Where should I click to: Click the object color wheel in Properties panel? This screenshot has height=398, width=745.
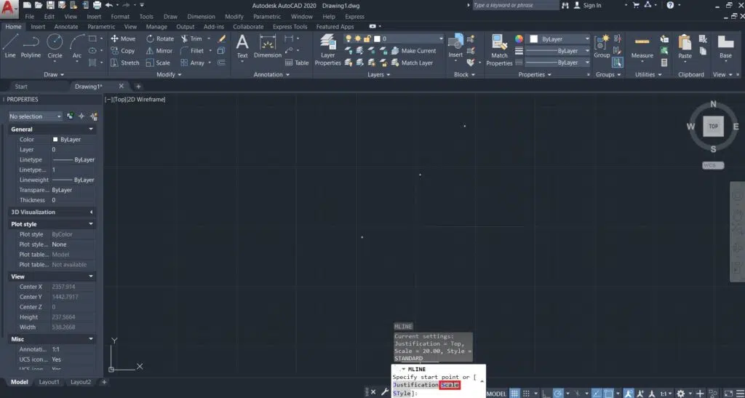(x=519, y=39)
